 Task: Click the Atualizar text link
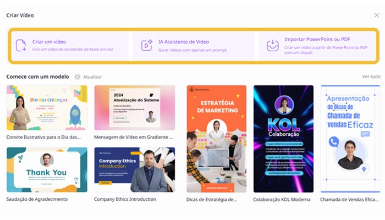tap(92, 77)
